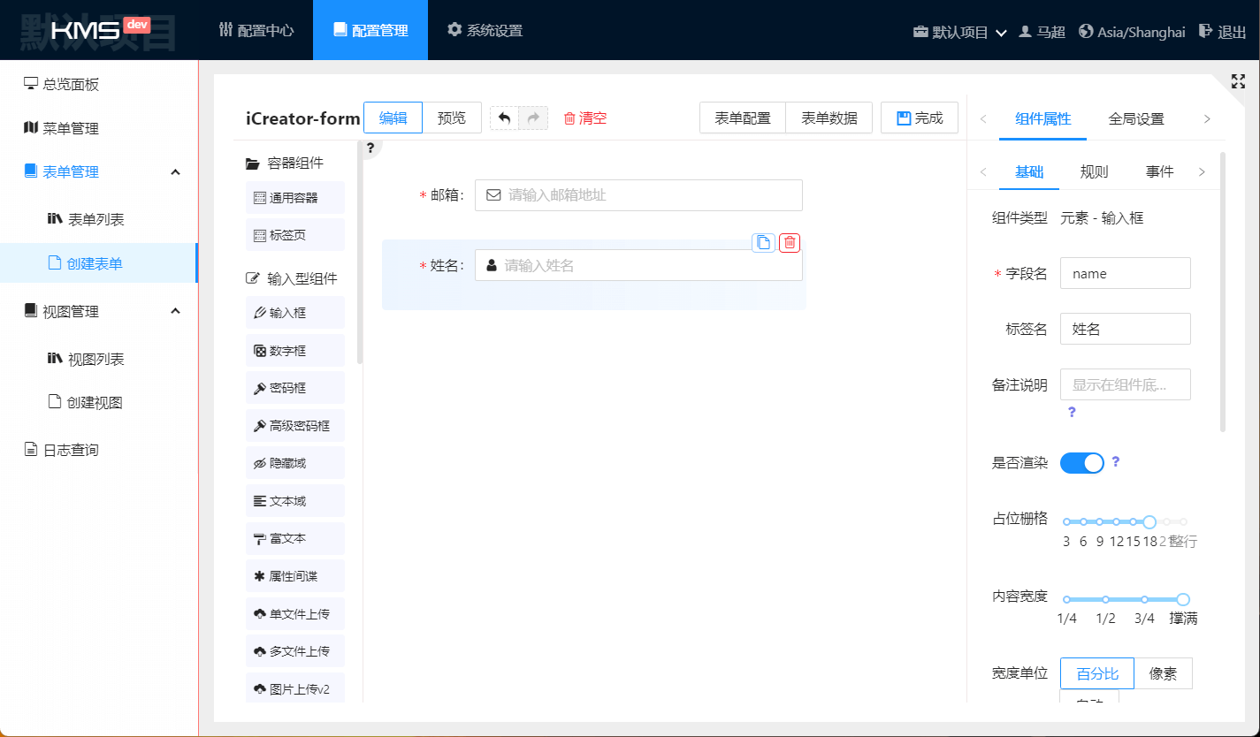Click the redo arrow in the toolbar
This screenshot has height=737, width=1260.
coord(533,118)
